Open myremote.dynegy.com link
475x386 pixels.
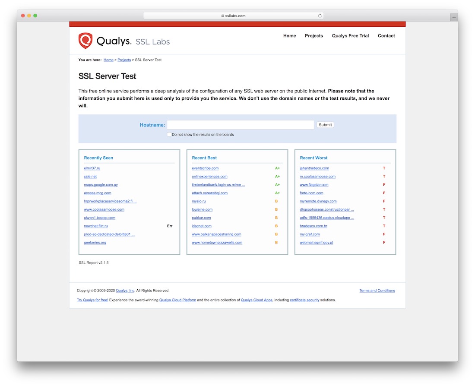pyautogui.click(x=318, y=201)
